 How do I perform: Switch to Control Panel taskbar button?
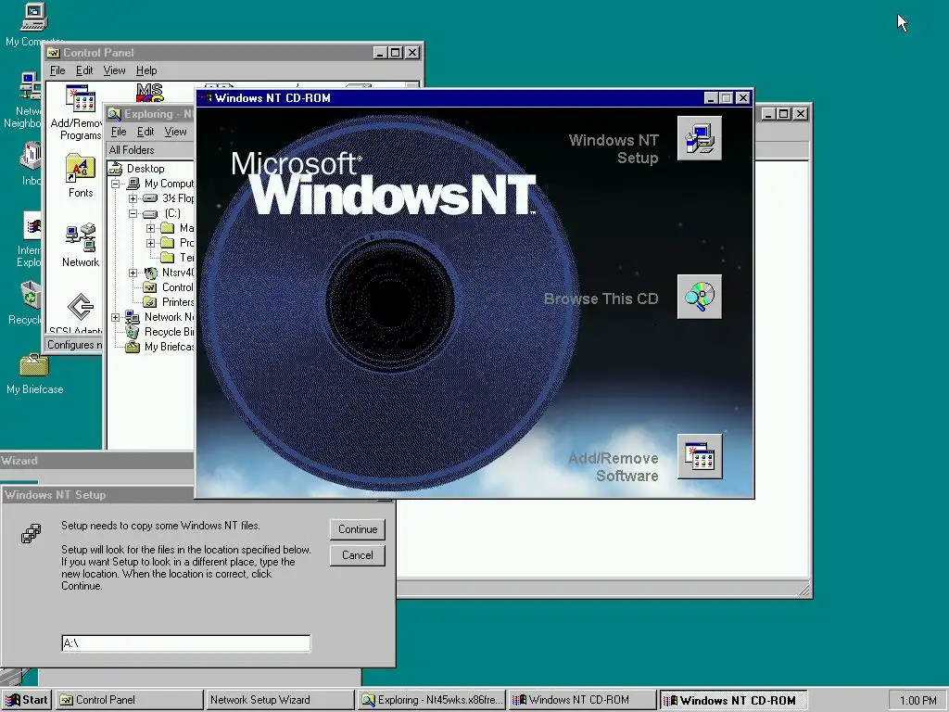(130, 700)
